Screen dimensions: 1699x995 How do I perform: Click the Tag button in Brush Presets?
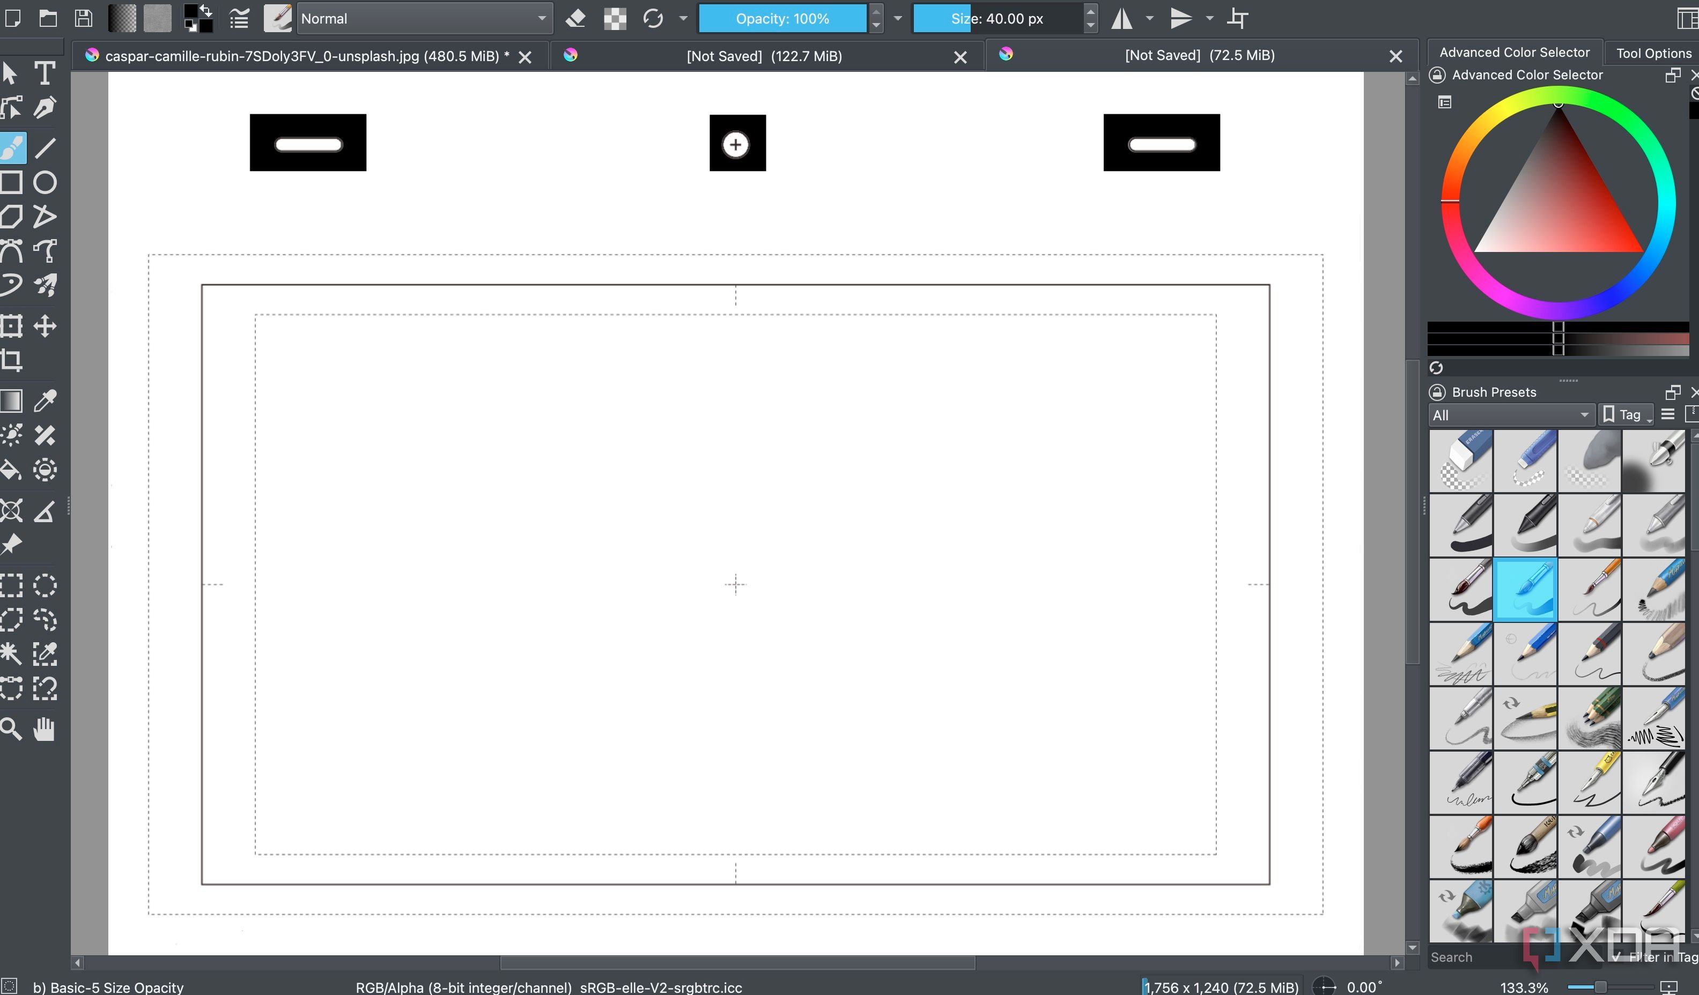pos(1625,414)
